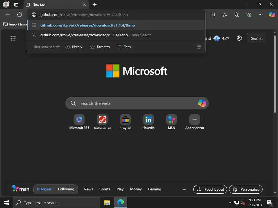Open new tab page settings gear
Image resolution: width=278 pixels, height=208 pixels.
coord(239,38)
